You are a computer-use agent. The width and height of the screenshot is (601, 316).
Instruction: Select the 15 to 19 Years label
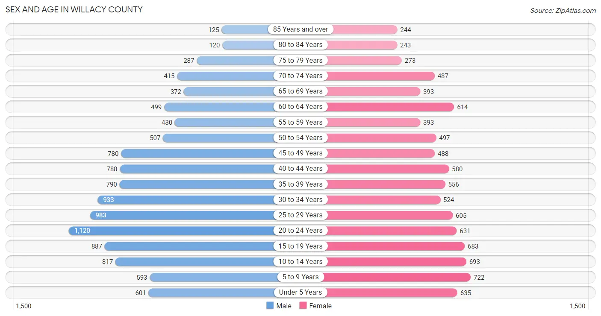point(300,246)
